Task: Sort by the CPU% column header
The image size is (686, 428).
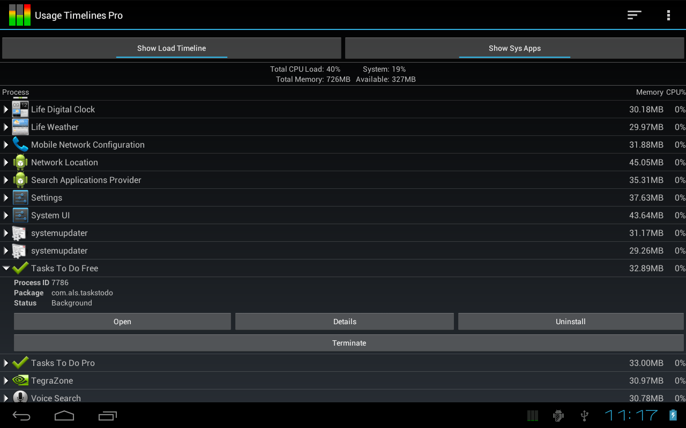Action: (x=676, y=92)
